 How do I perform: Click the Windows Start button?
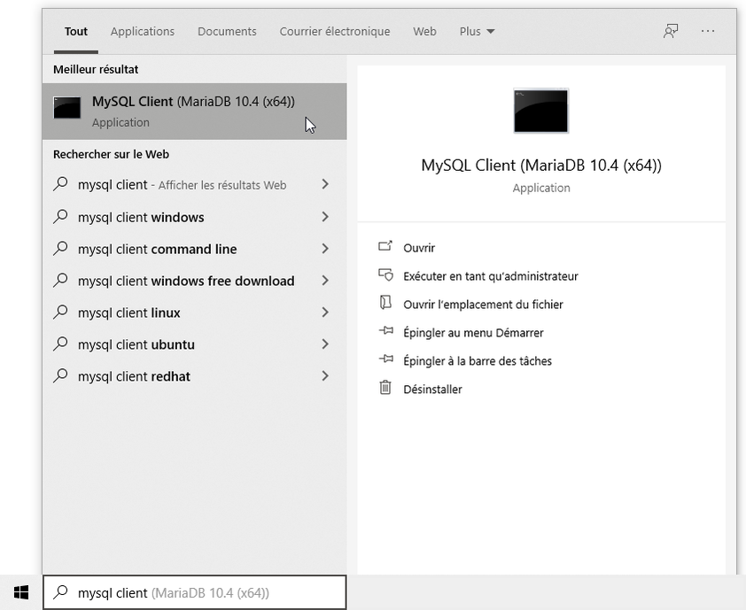21,592
